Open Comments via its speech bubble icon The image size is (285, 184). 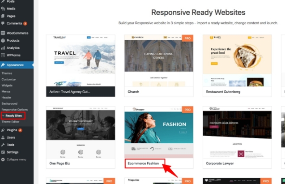(3, 23)
